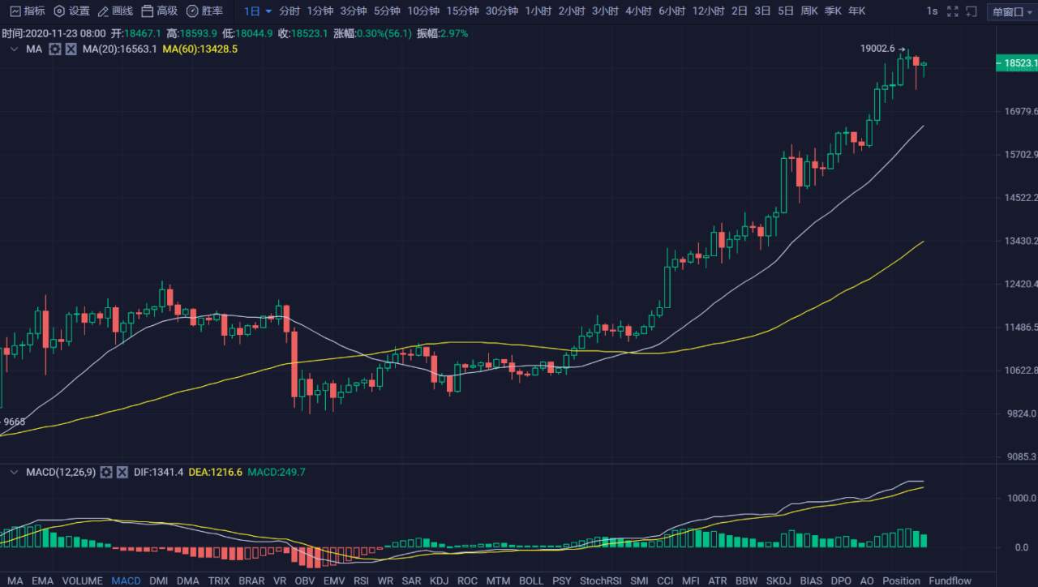Activate the 画线 drawing tool

[x=115, y=11]
